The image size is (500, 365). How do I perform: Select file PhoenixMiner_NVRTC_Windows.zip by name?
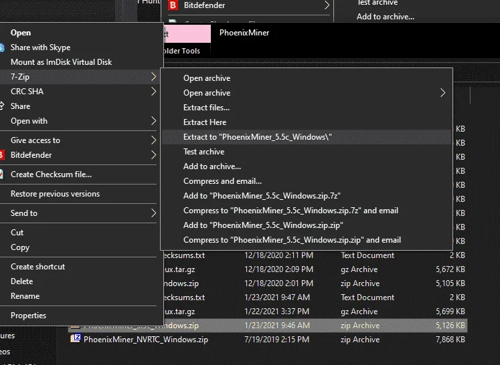(146, 340)
